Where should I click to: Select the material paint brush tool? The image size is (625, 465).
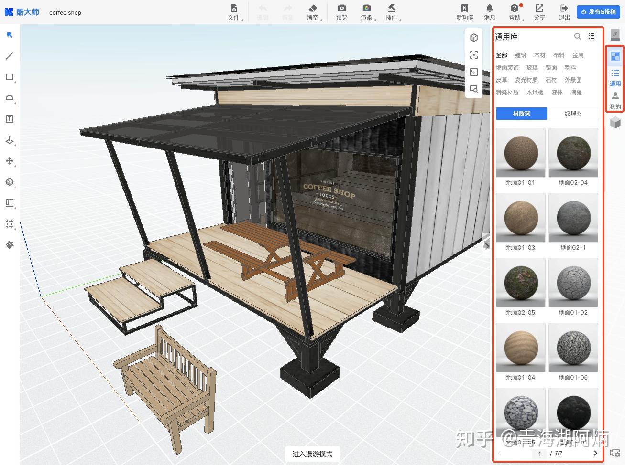(10, 245)
